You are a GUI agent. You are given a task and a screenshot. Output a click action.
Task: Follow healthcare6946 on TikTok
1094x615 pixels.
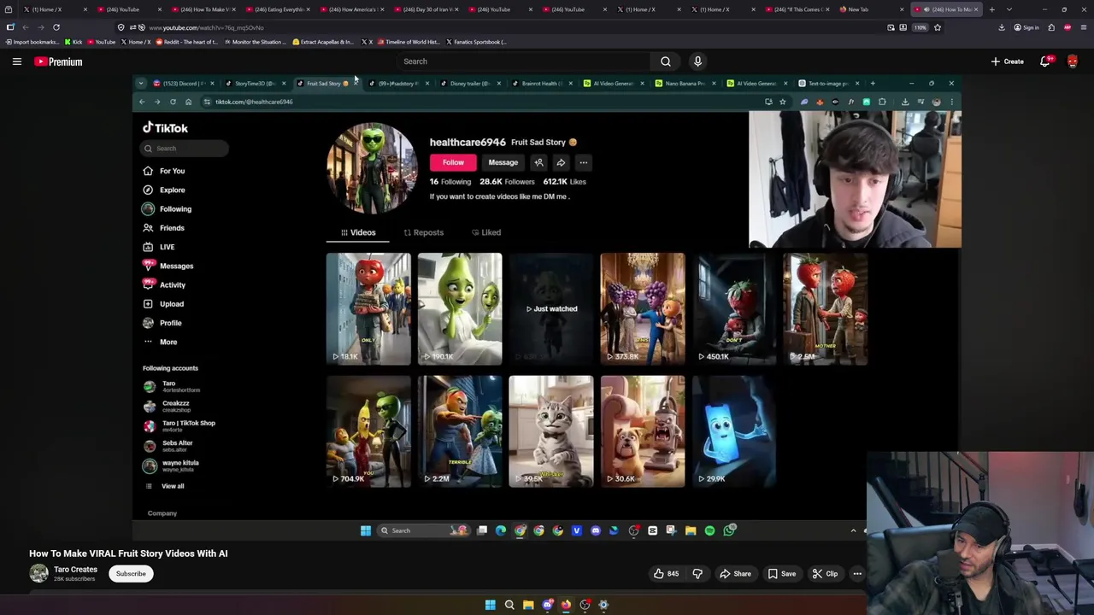click(453, 162)
